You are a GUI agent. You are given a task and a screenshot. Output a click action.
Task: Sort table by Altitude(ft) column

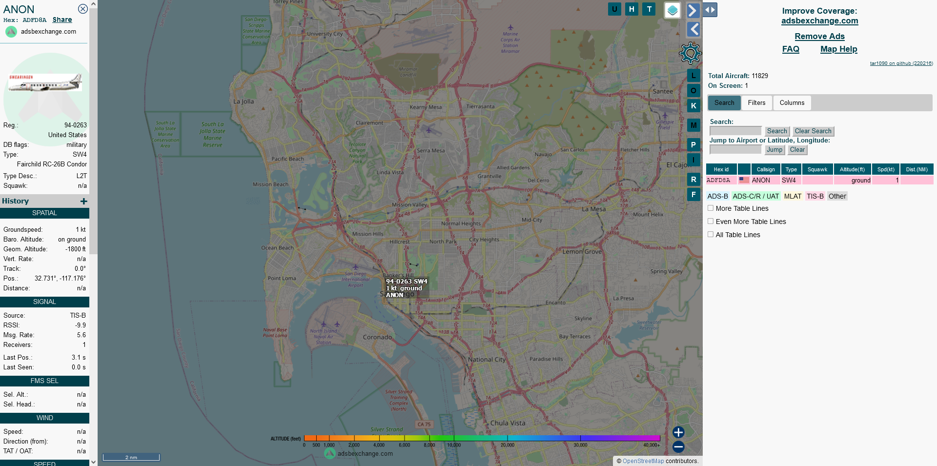click(852, 169)
